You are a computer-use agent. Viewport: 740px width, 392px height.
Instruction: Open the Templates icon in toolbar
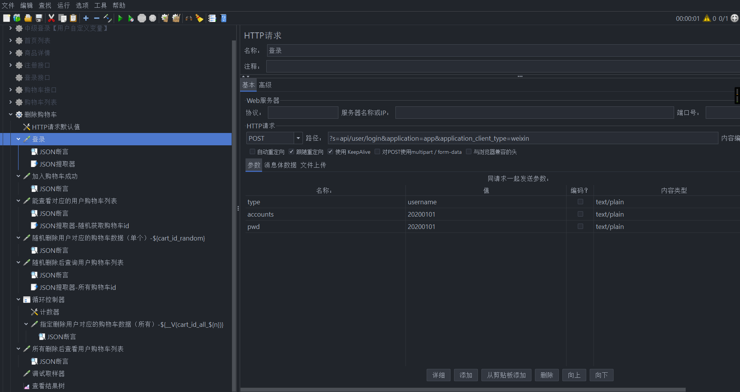pos(17,18)
